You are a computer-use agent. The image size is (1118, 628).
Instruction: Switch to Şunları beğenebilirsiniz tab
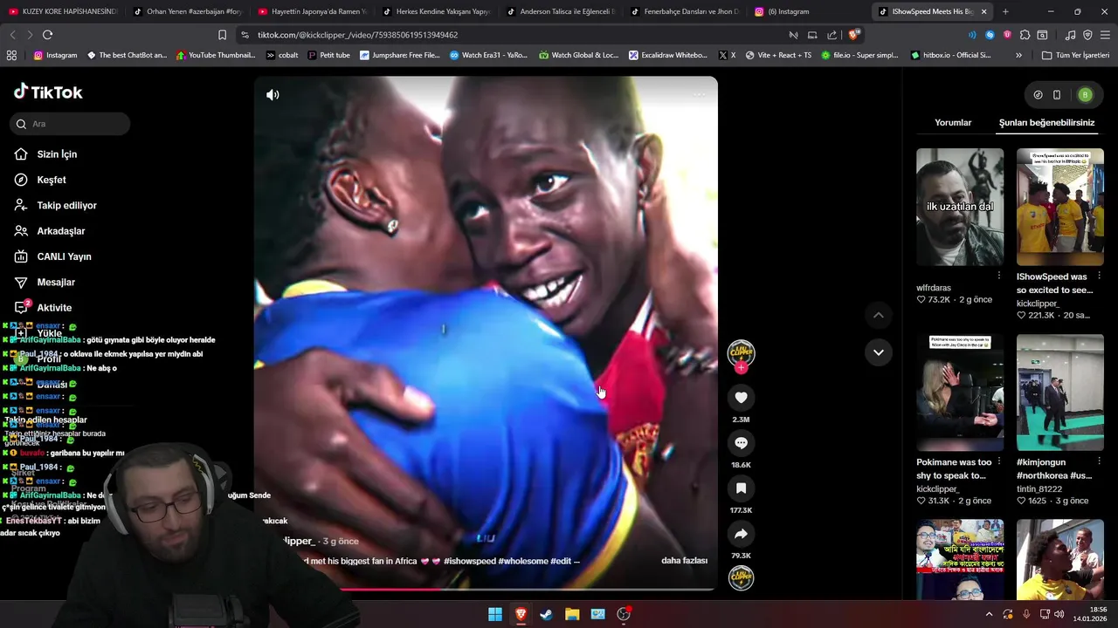tap(1046, 123)
